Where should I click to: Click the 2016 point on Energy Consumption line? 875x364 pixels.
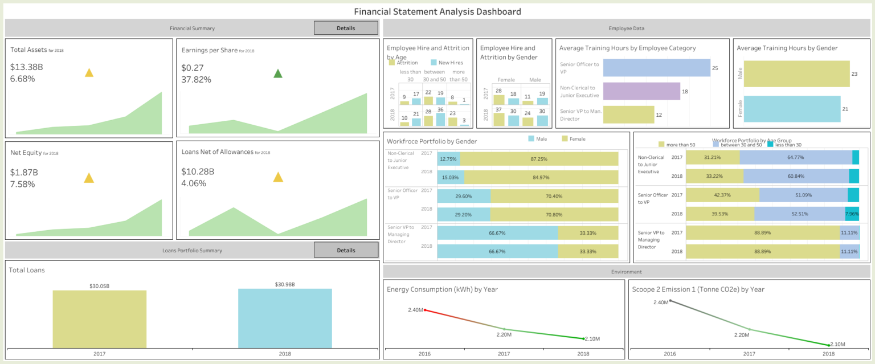[425, 310]
